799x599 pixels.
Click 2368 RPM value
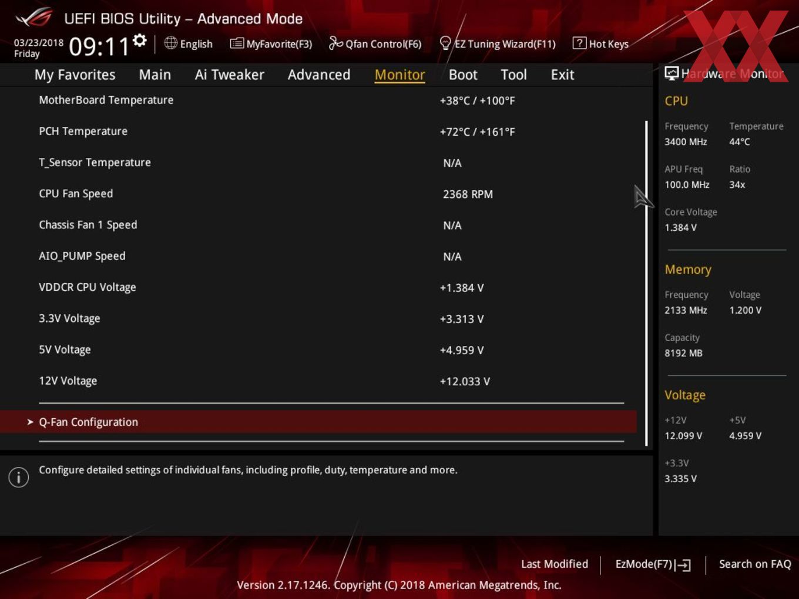(468, 194)
